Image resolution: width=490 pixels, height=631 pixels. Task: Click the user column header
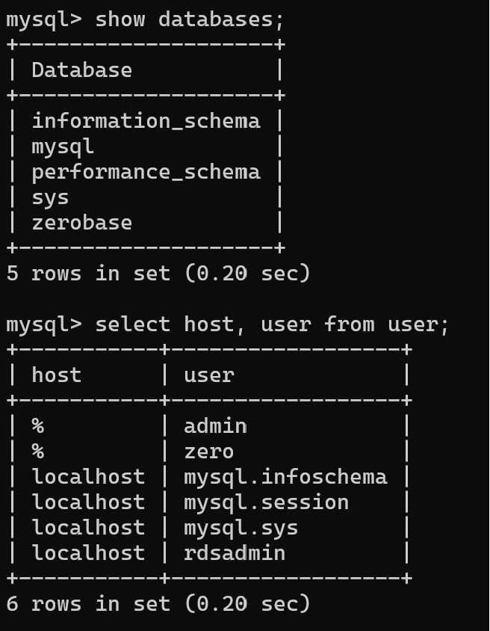(208, 375)
